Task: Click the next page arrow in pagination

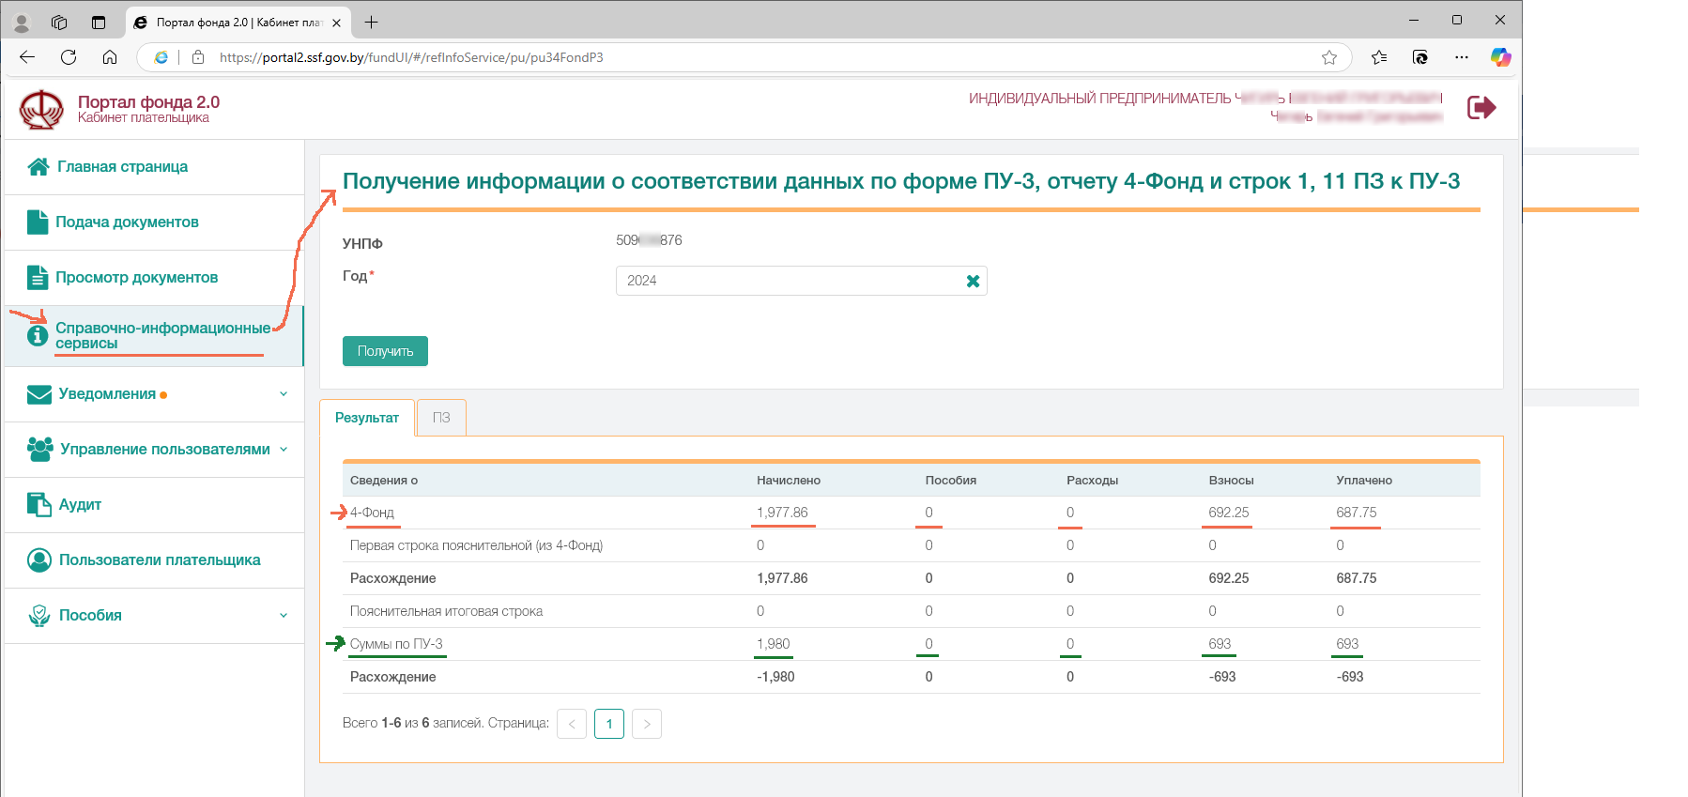Action: coord(647,724)
